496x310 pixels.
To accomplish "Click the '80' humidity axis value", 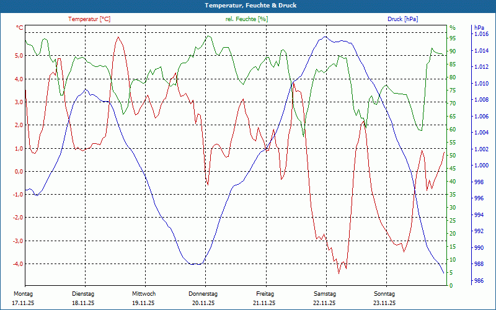I will [453, 77].
